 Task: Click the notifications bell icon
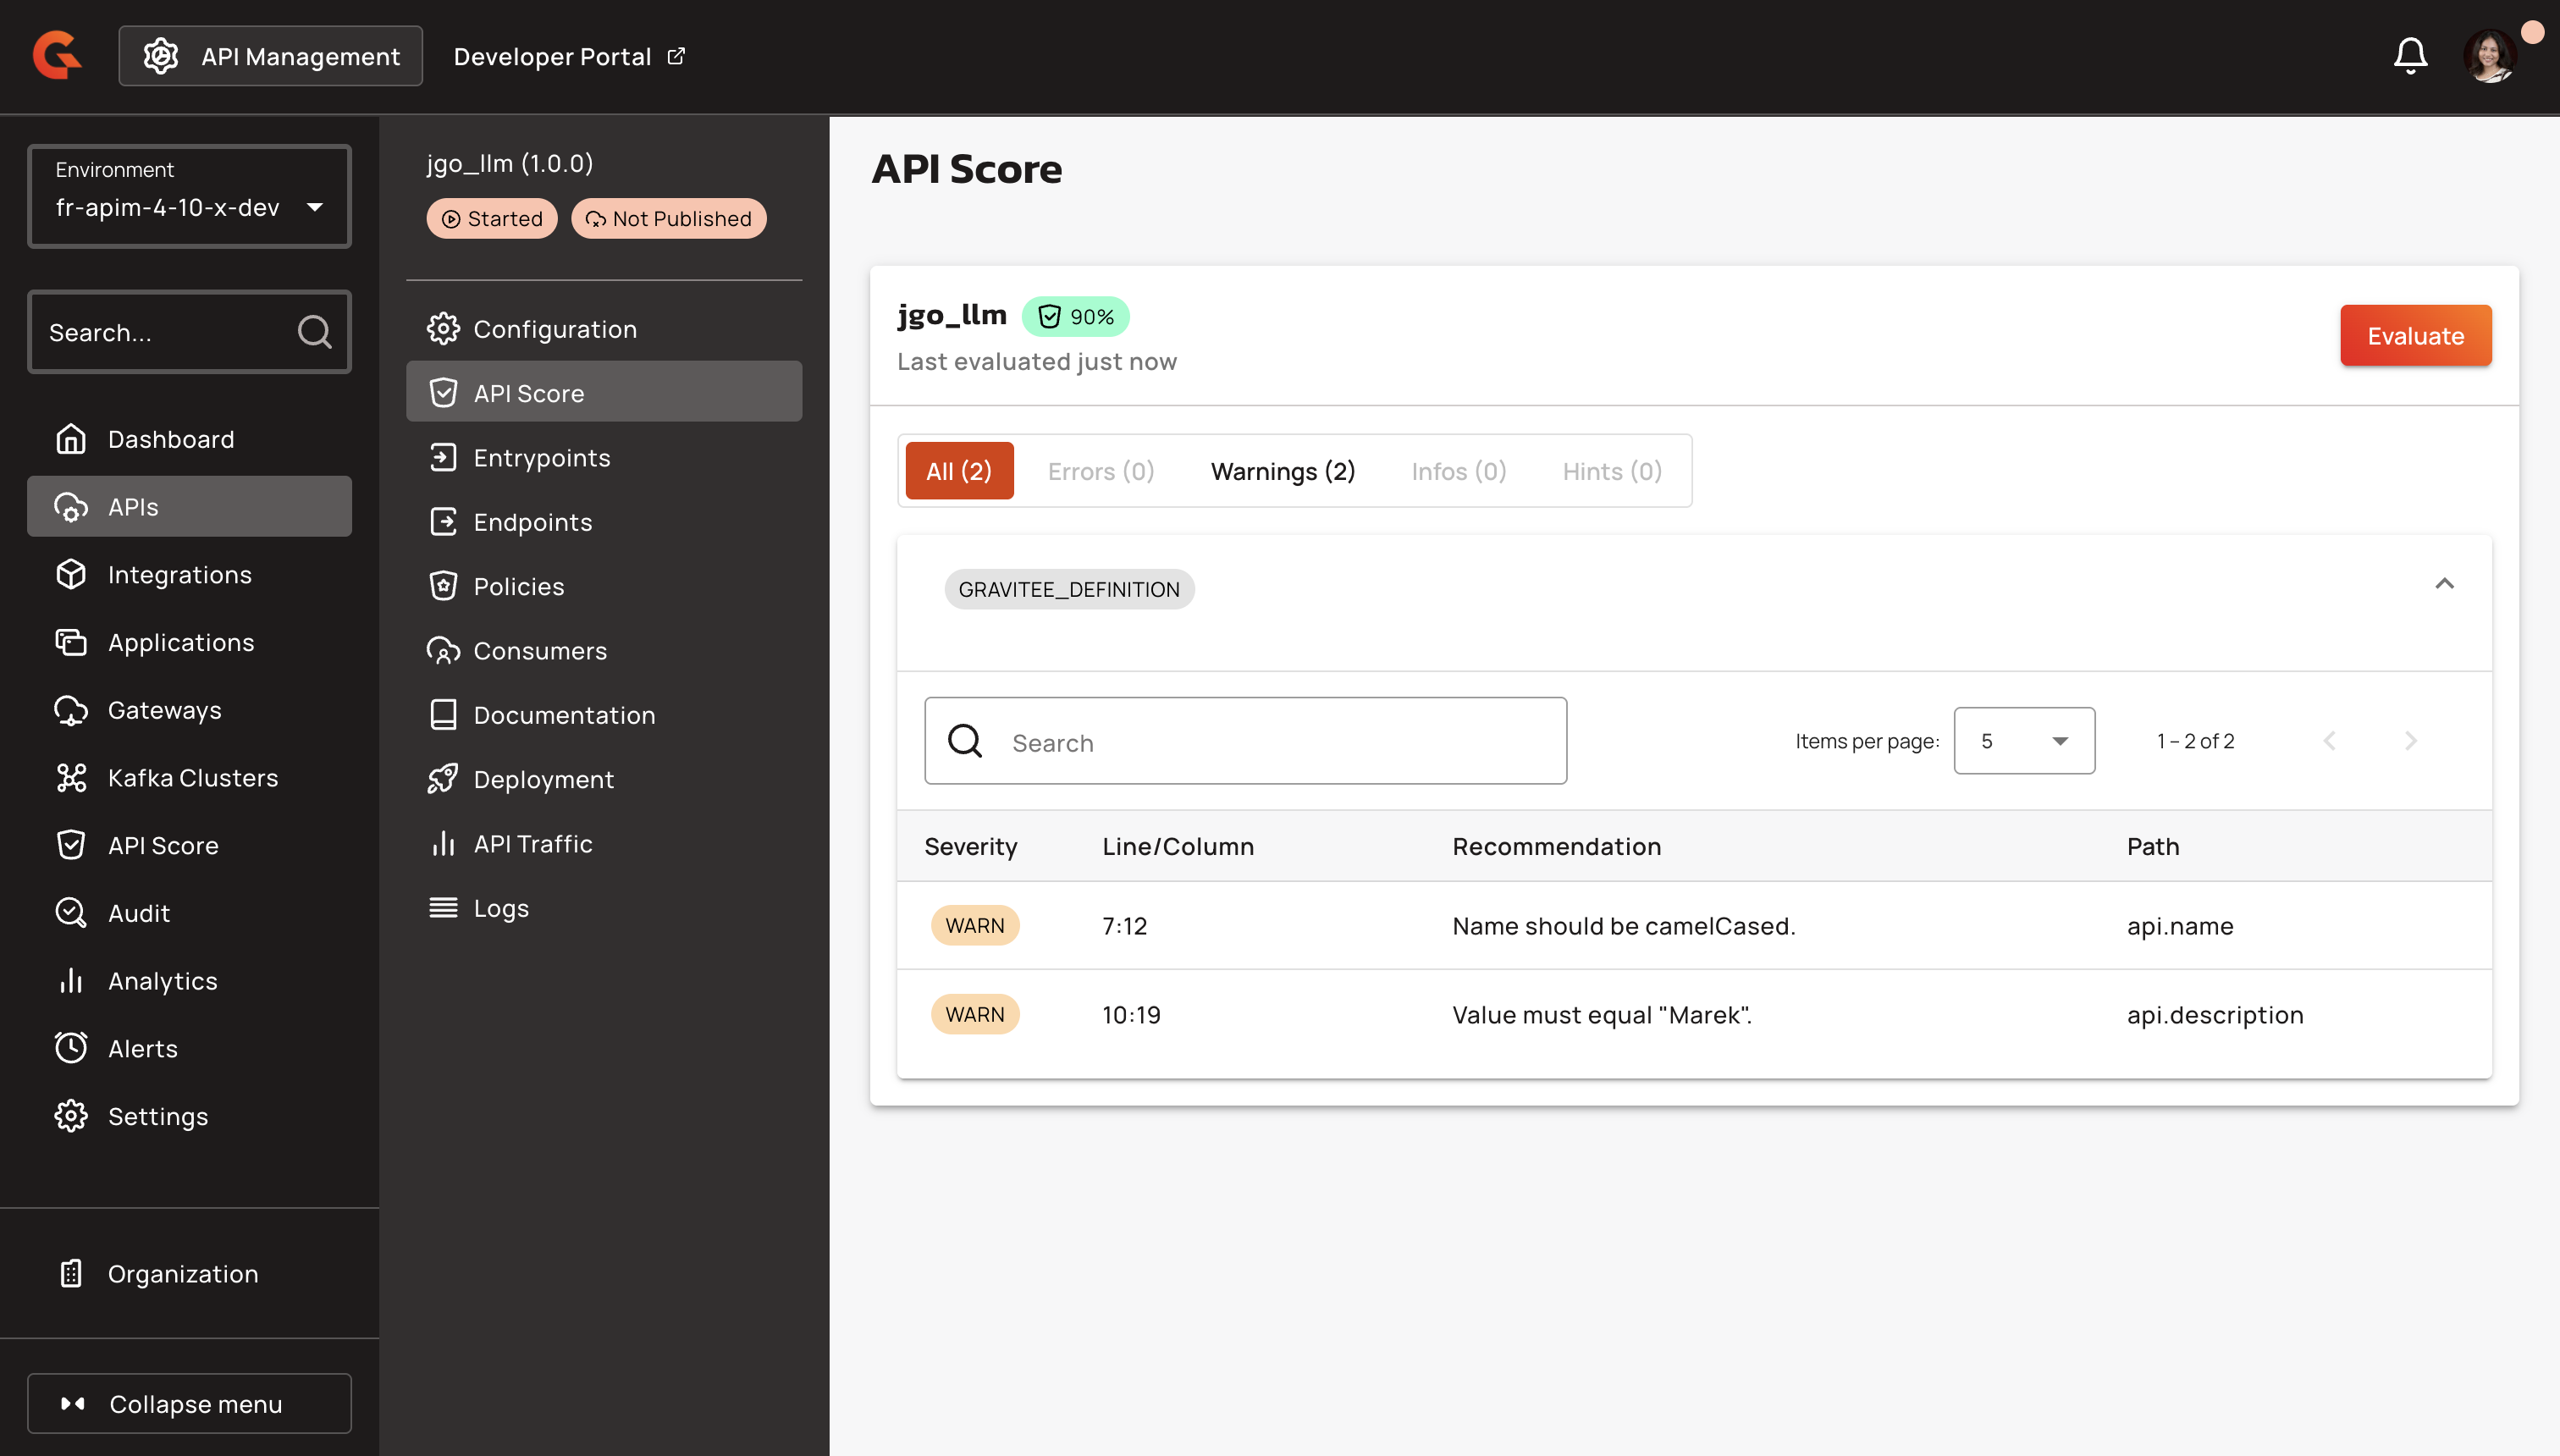click(x=2410, y=56)
